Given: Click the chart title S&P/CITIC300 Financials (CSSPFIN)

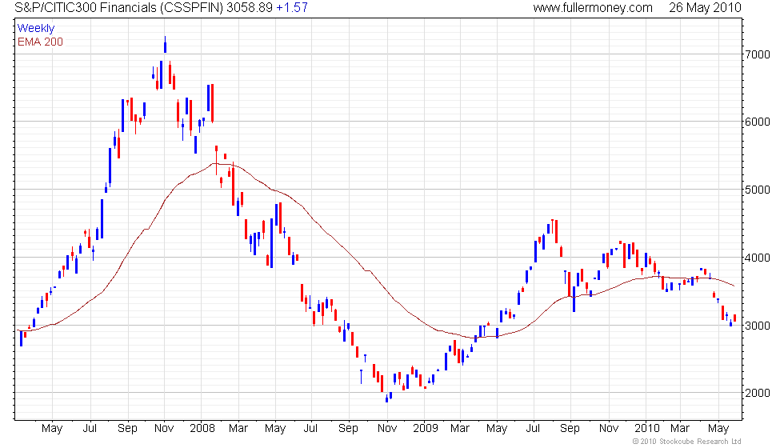Looking at the screenshot, I should point(118,7).
